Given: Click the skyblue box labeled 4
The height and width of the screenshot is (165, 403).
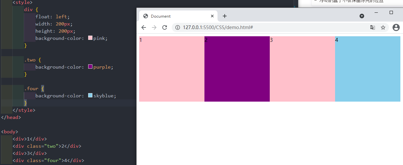Looking at the screenshot, I should [368, 69].
